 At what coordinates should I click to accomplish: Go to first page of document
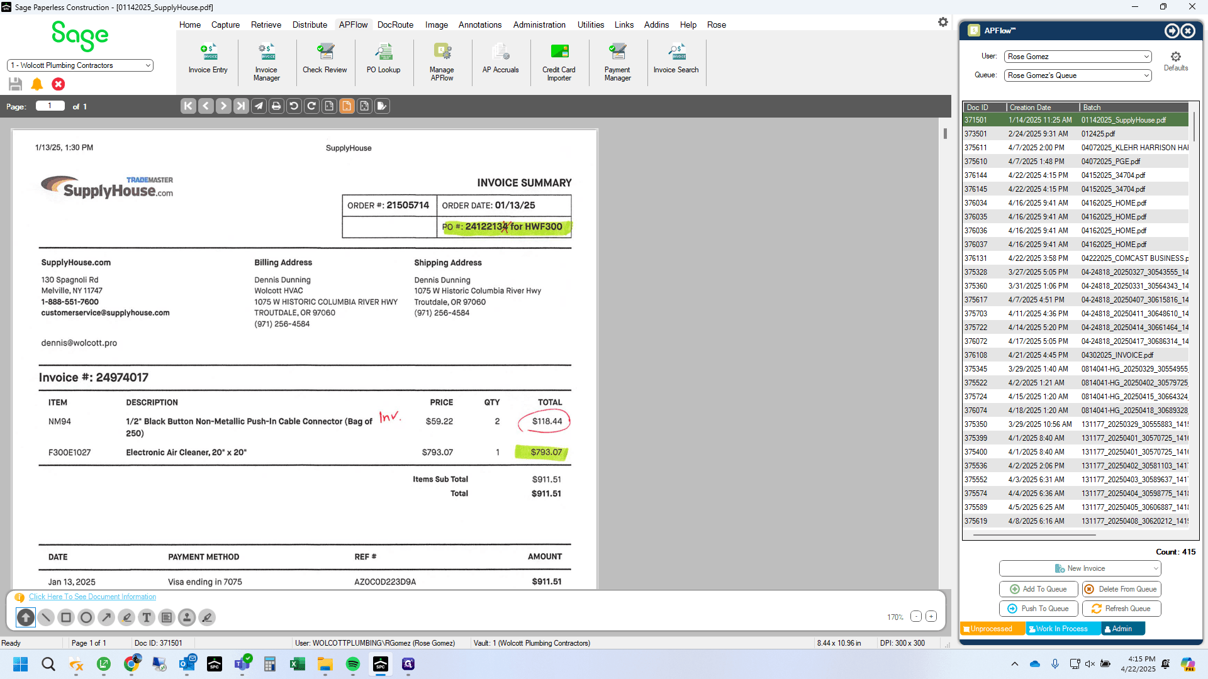coord(188,106)
